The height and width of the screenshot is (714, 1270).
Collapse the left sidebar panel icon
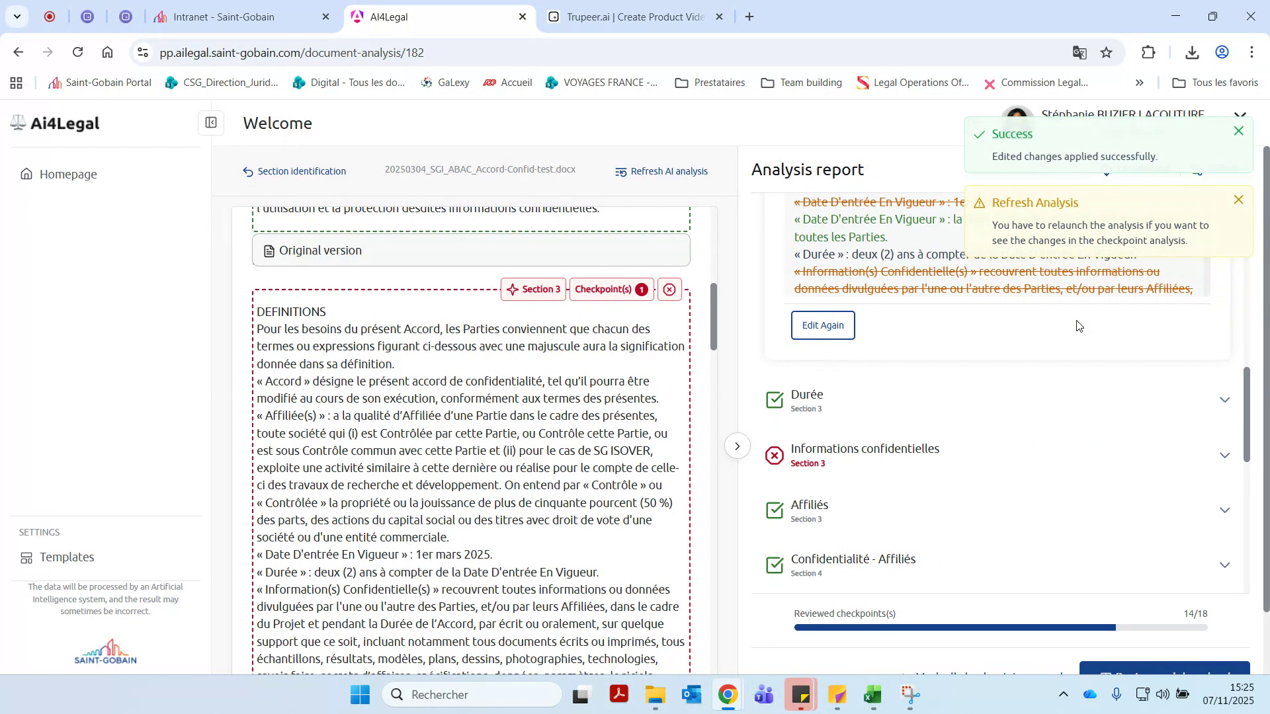tap(210, 123)
